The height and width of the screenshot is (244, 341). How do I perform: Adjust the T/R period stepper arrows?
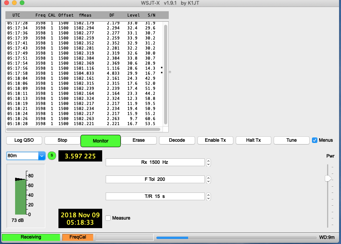(208, 196)
